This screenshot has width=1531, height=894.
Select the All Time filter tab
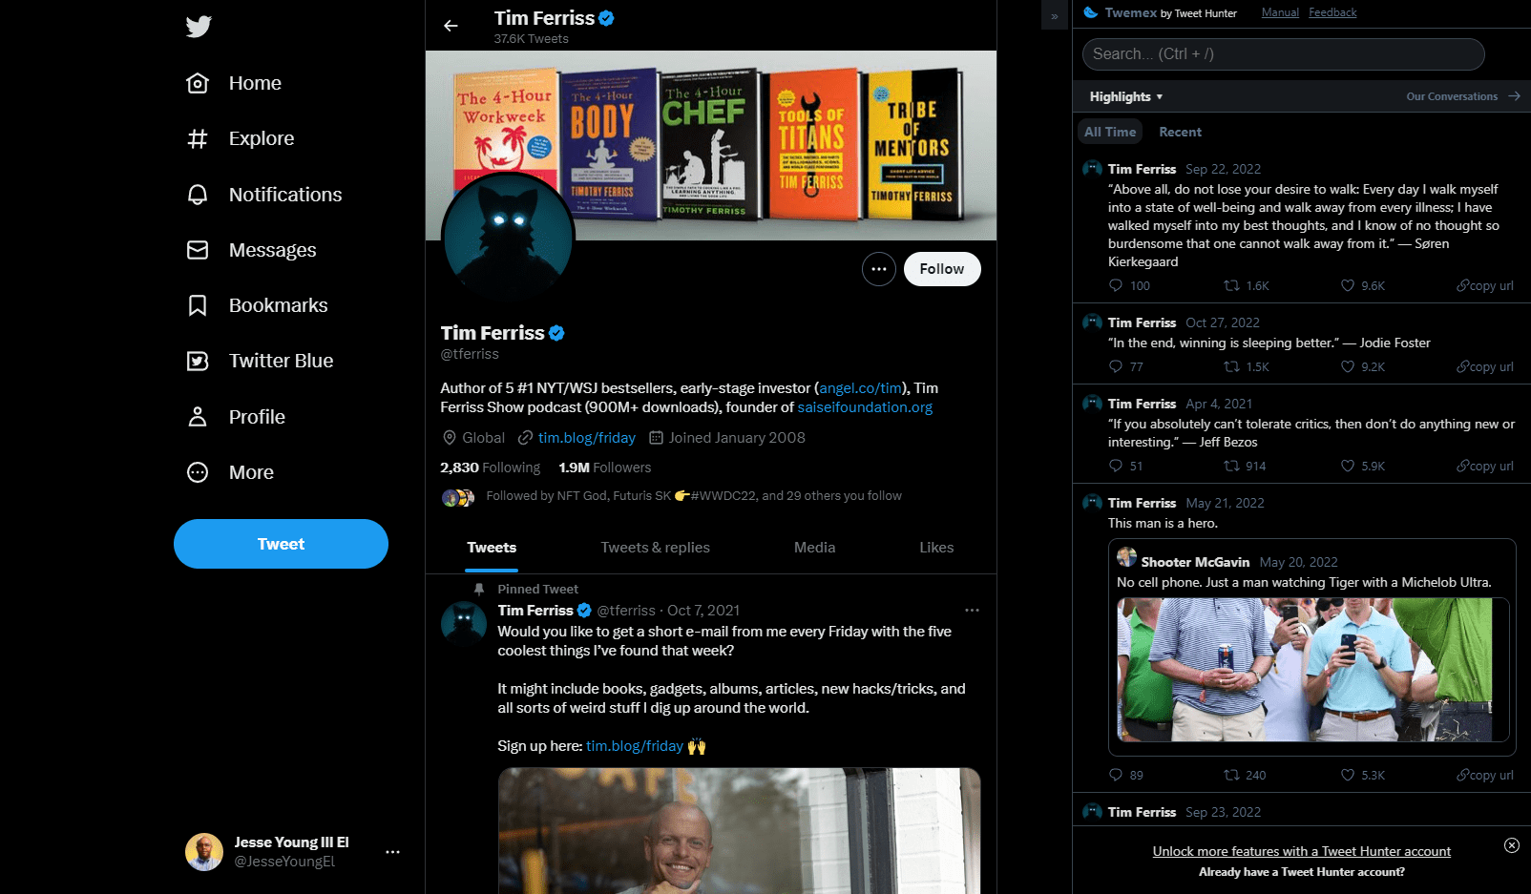[x=1110, y=132]
